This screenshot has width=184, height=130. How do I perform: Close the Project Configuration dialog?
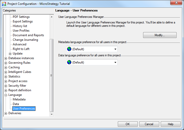[176, 3]
